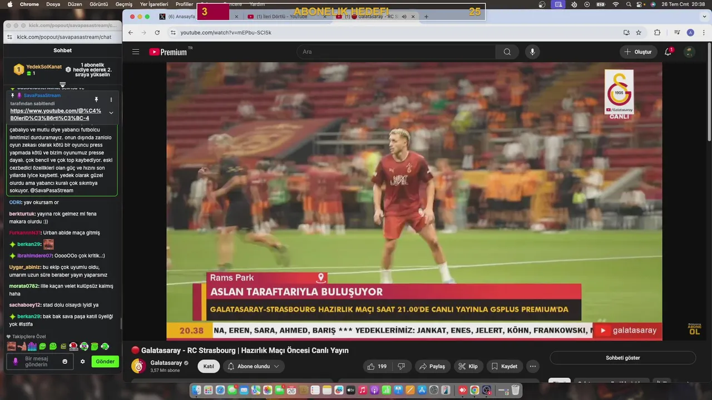
Task: Open the YouTube guide hamburger menu
Action: tap(136, 52)
